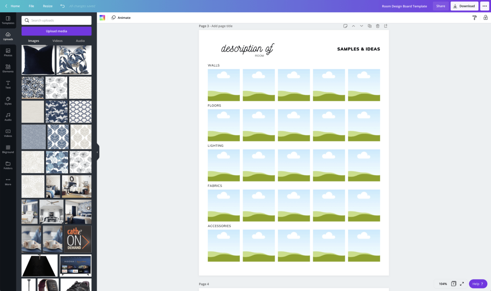Viewport: 491px width, 291px height.
Task: Toggle full screen presentation view
Action: click(463, 284)
